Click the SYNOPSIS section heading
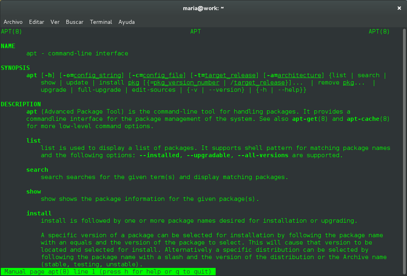This screenshot has width=407, height=276. point(15,67)
